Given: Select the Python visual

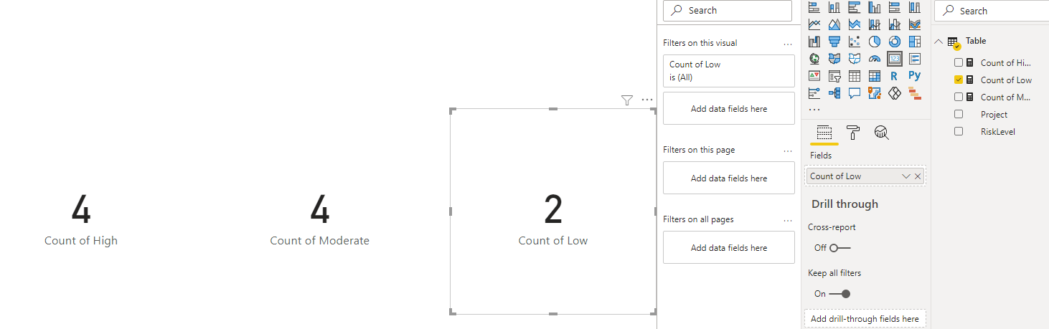Looking at the screenshot, I should click(x=915, y=76).
